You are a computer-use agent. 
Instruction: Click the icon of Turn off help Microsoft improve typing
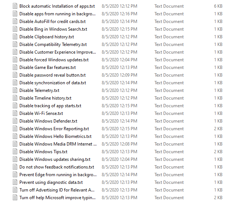tap(15, 198)
